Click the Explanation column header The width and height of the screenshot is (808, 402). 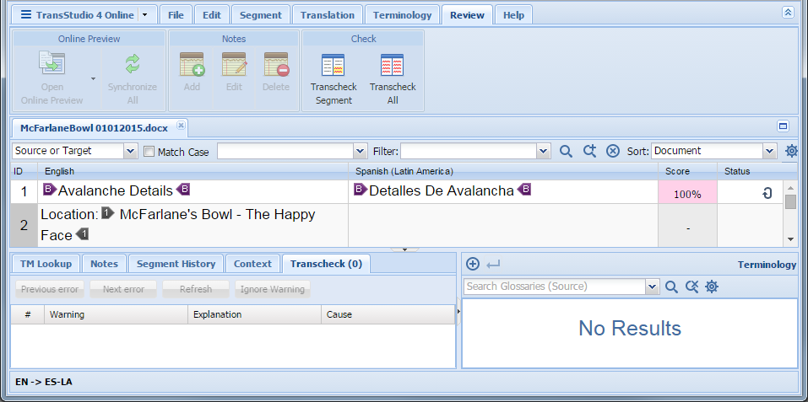click(255, 314)
